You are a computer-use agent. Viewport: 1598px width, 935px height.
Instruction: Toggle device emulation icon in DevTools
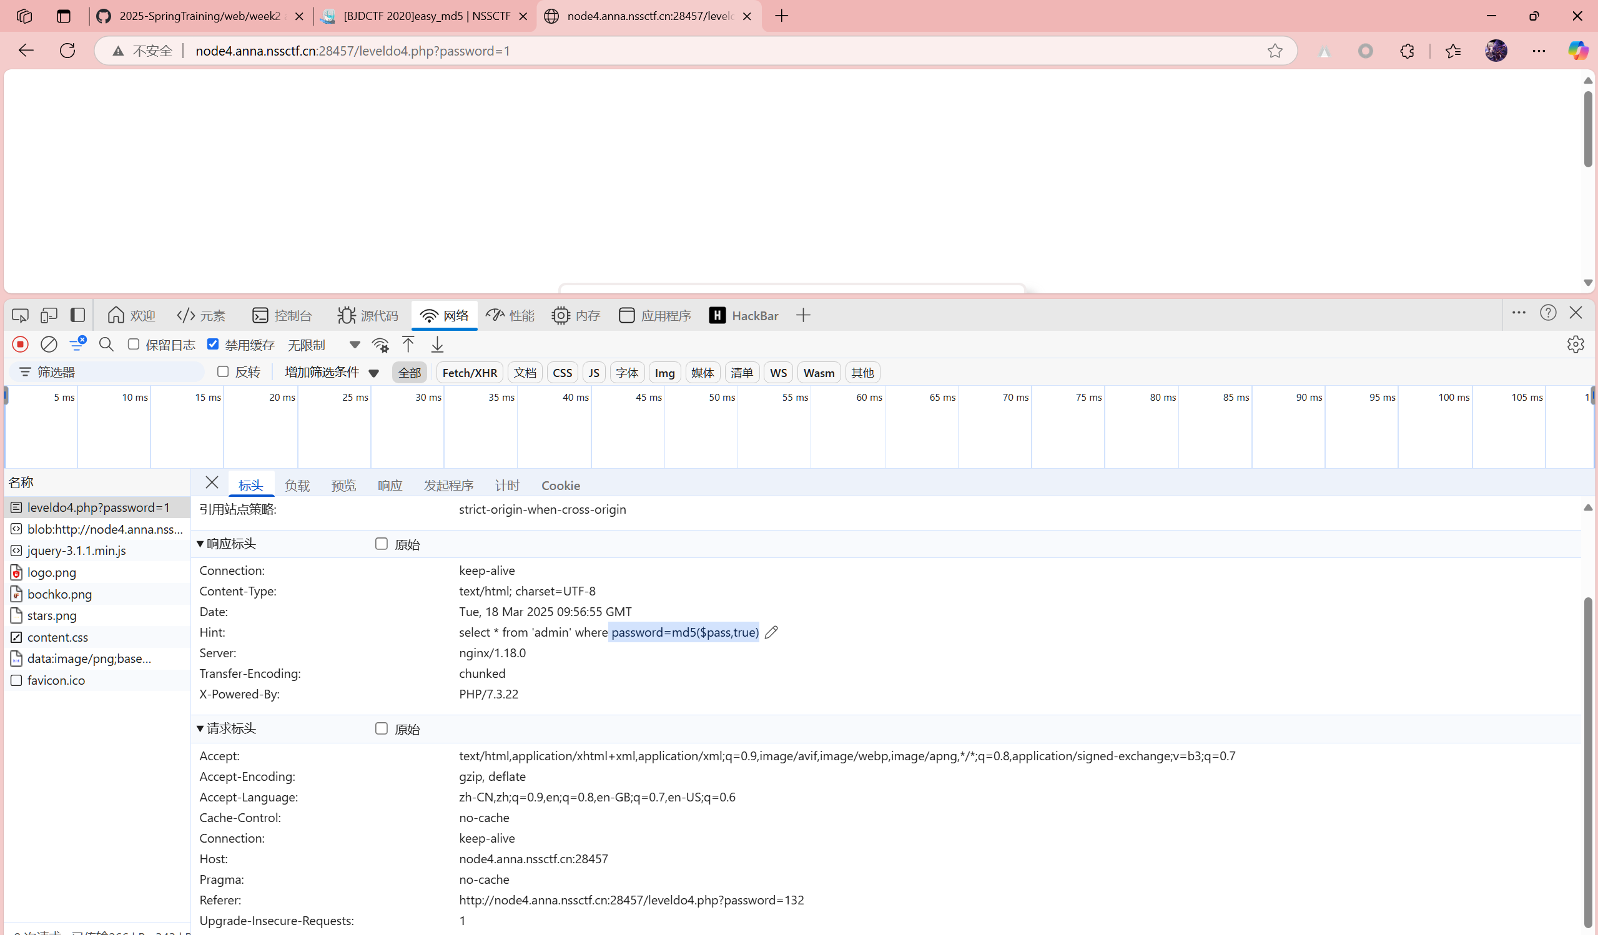(x=49, y=315)
